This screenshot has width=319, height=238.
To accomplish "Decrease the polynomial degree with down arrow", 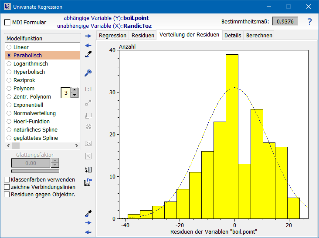I will [x=75, y=95].
